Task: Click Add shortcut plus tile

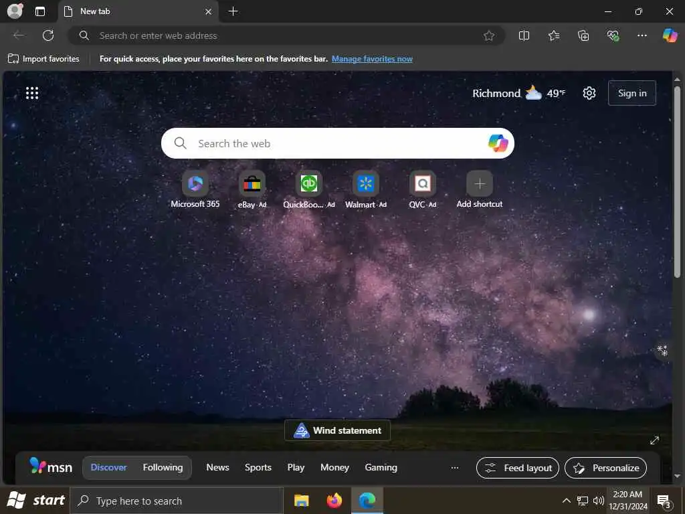Action: click(x=479, y=190)
